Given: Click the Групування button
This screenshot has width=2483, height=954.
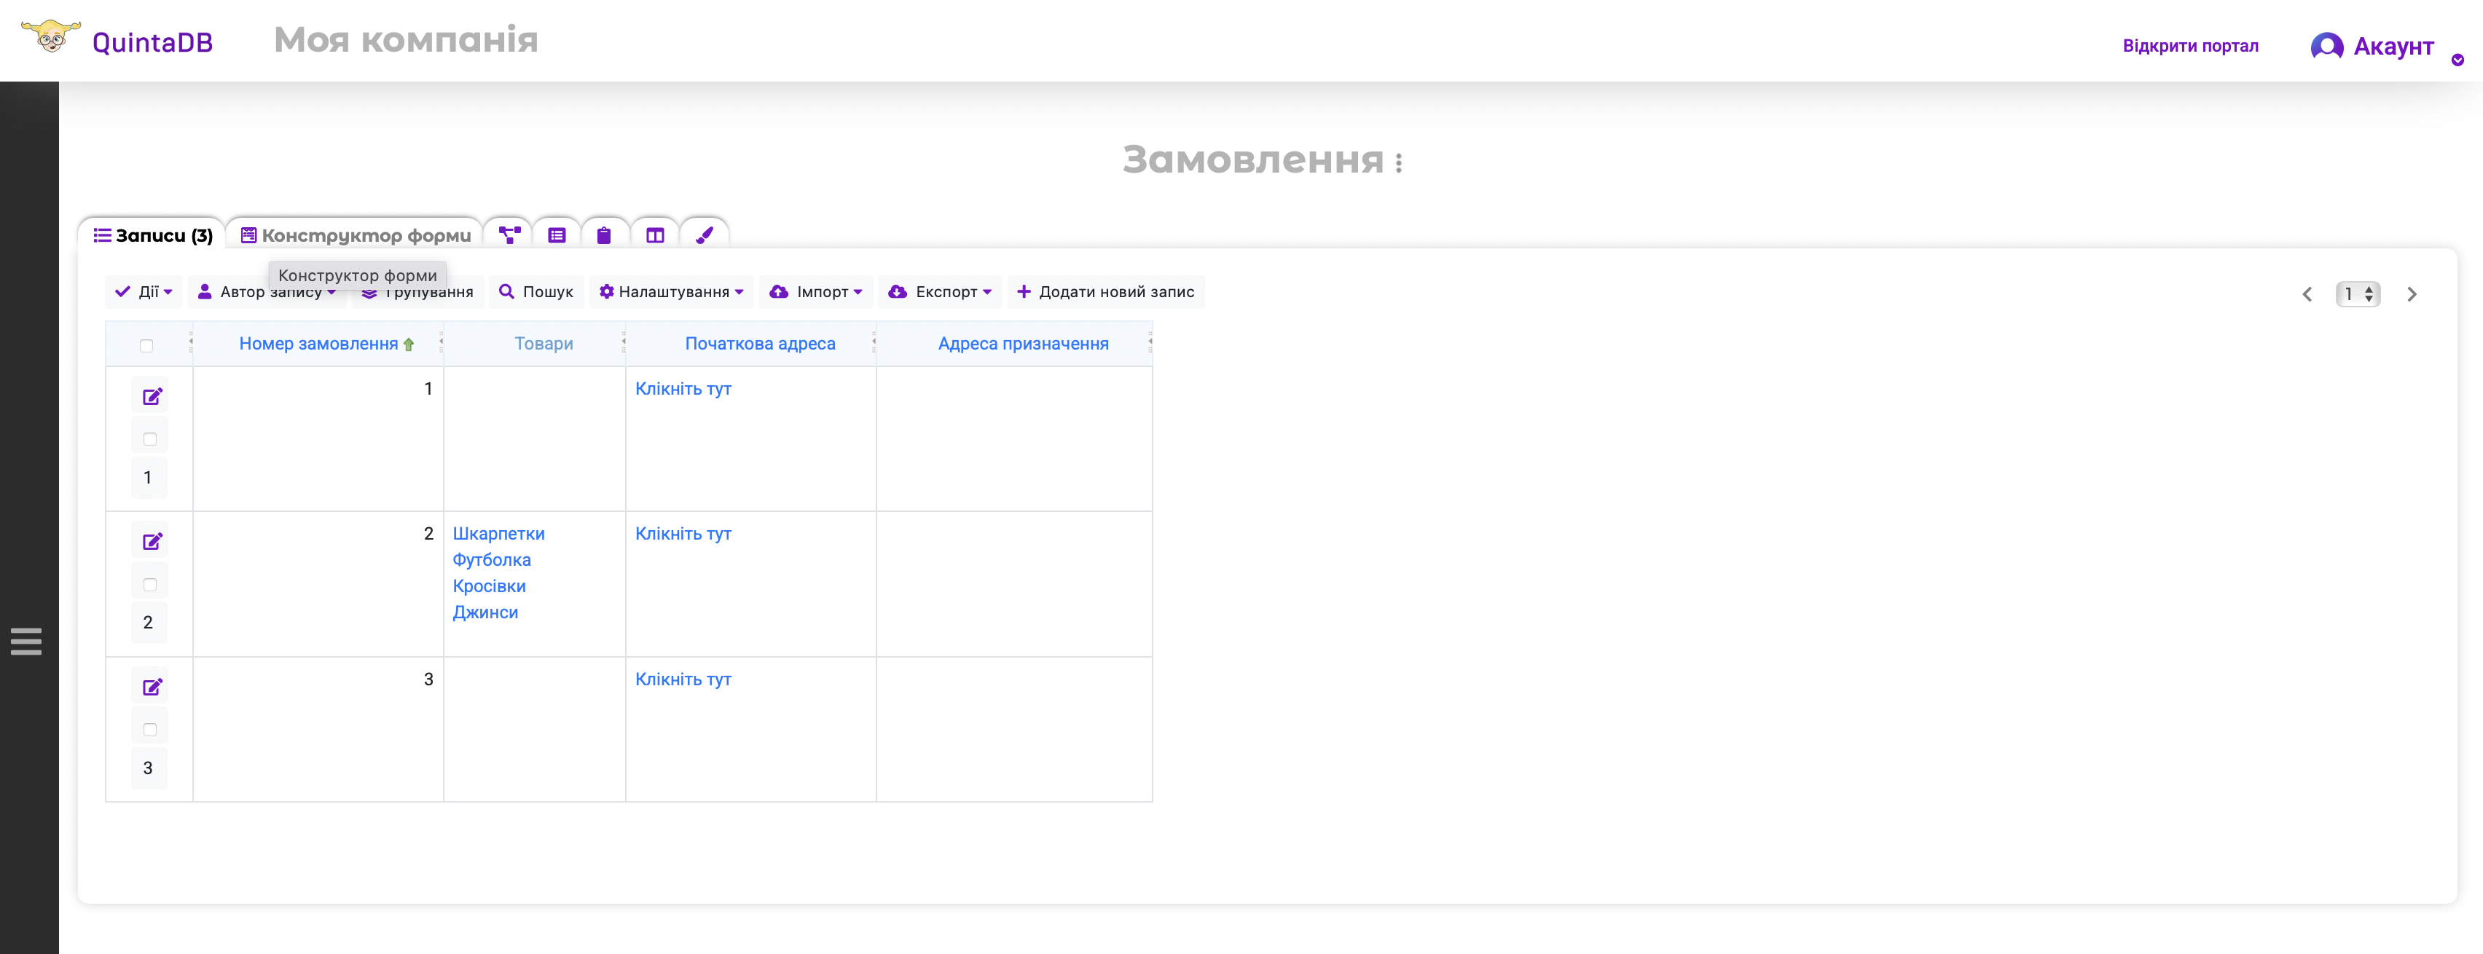Looking at the screenshot, I should [x=417, y=292].
